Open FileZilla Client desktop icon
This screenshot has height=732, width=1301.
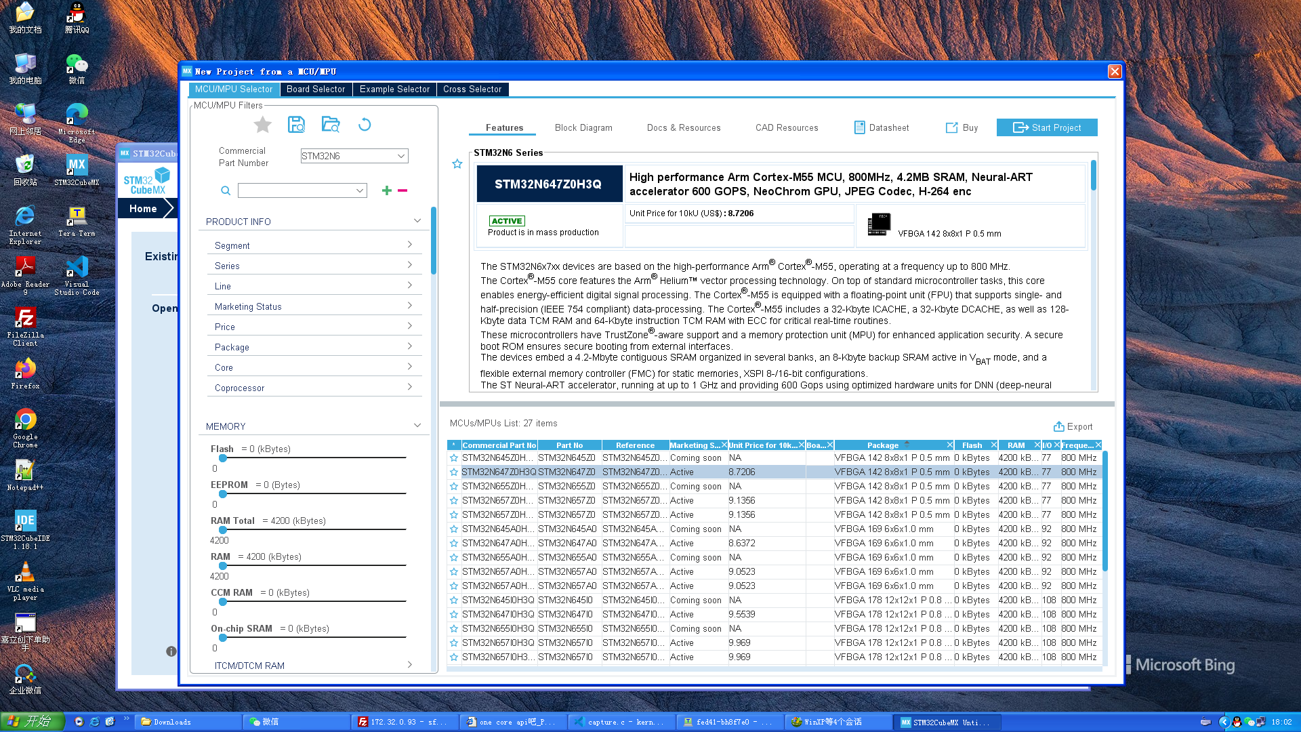pyautogui.click(x=25, y=326)
